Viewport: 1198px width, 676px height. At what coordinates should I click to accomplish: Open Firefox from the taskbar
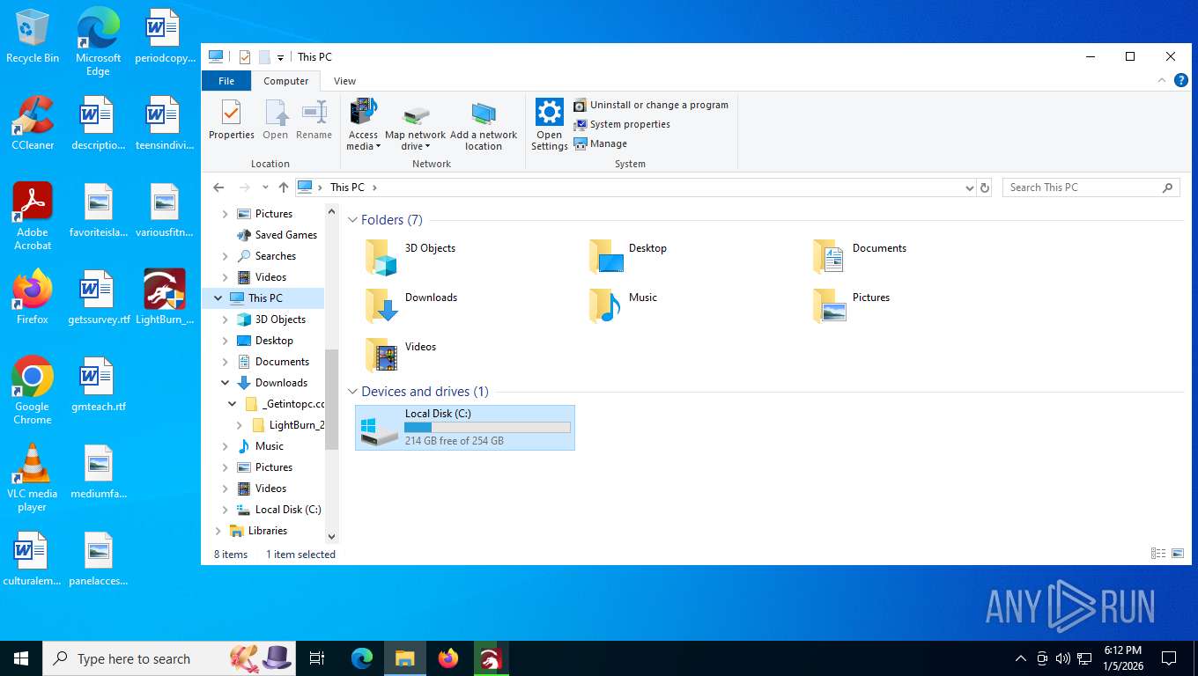(448, 658)
